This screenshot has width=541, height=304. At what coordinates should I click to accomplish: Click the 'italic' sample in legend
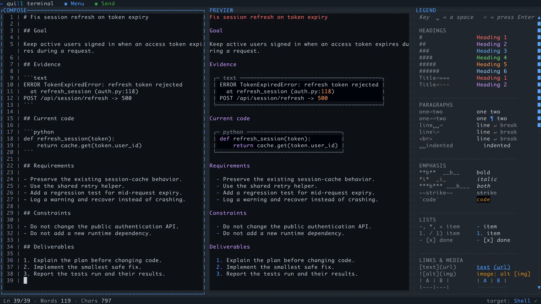coord(487,179)
